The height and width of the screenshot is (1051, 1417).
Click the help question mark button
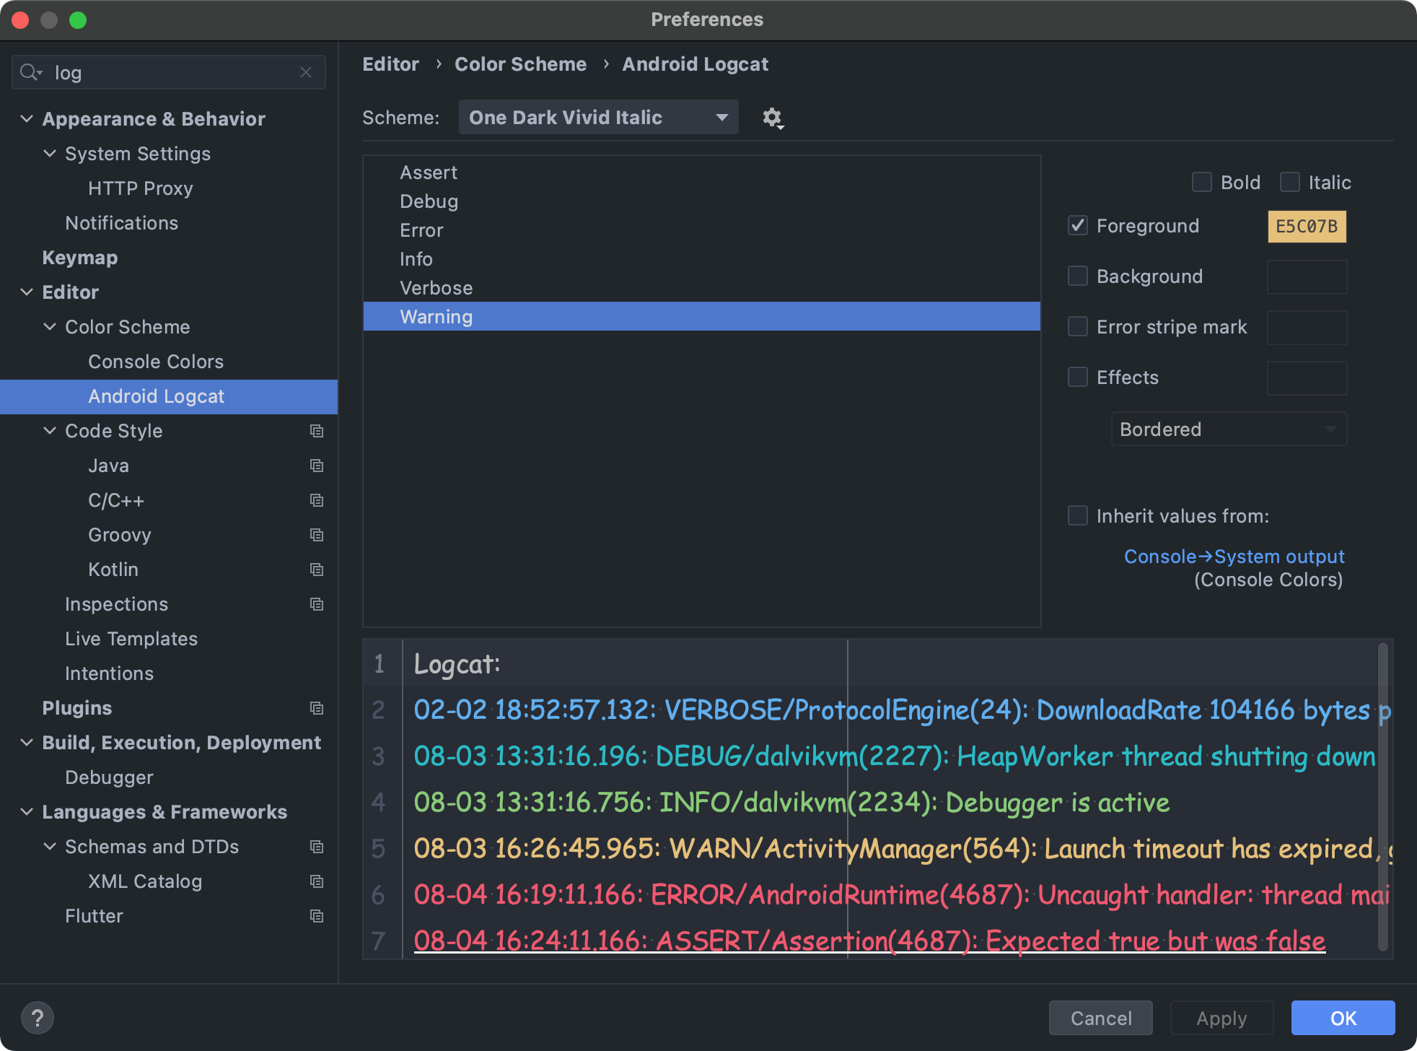(38, 1018)
